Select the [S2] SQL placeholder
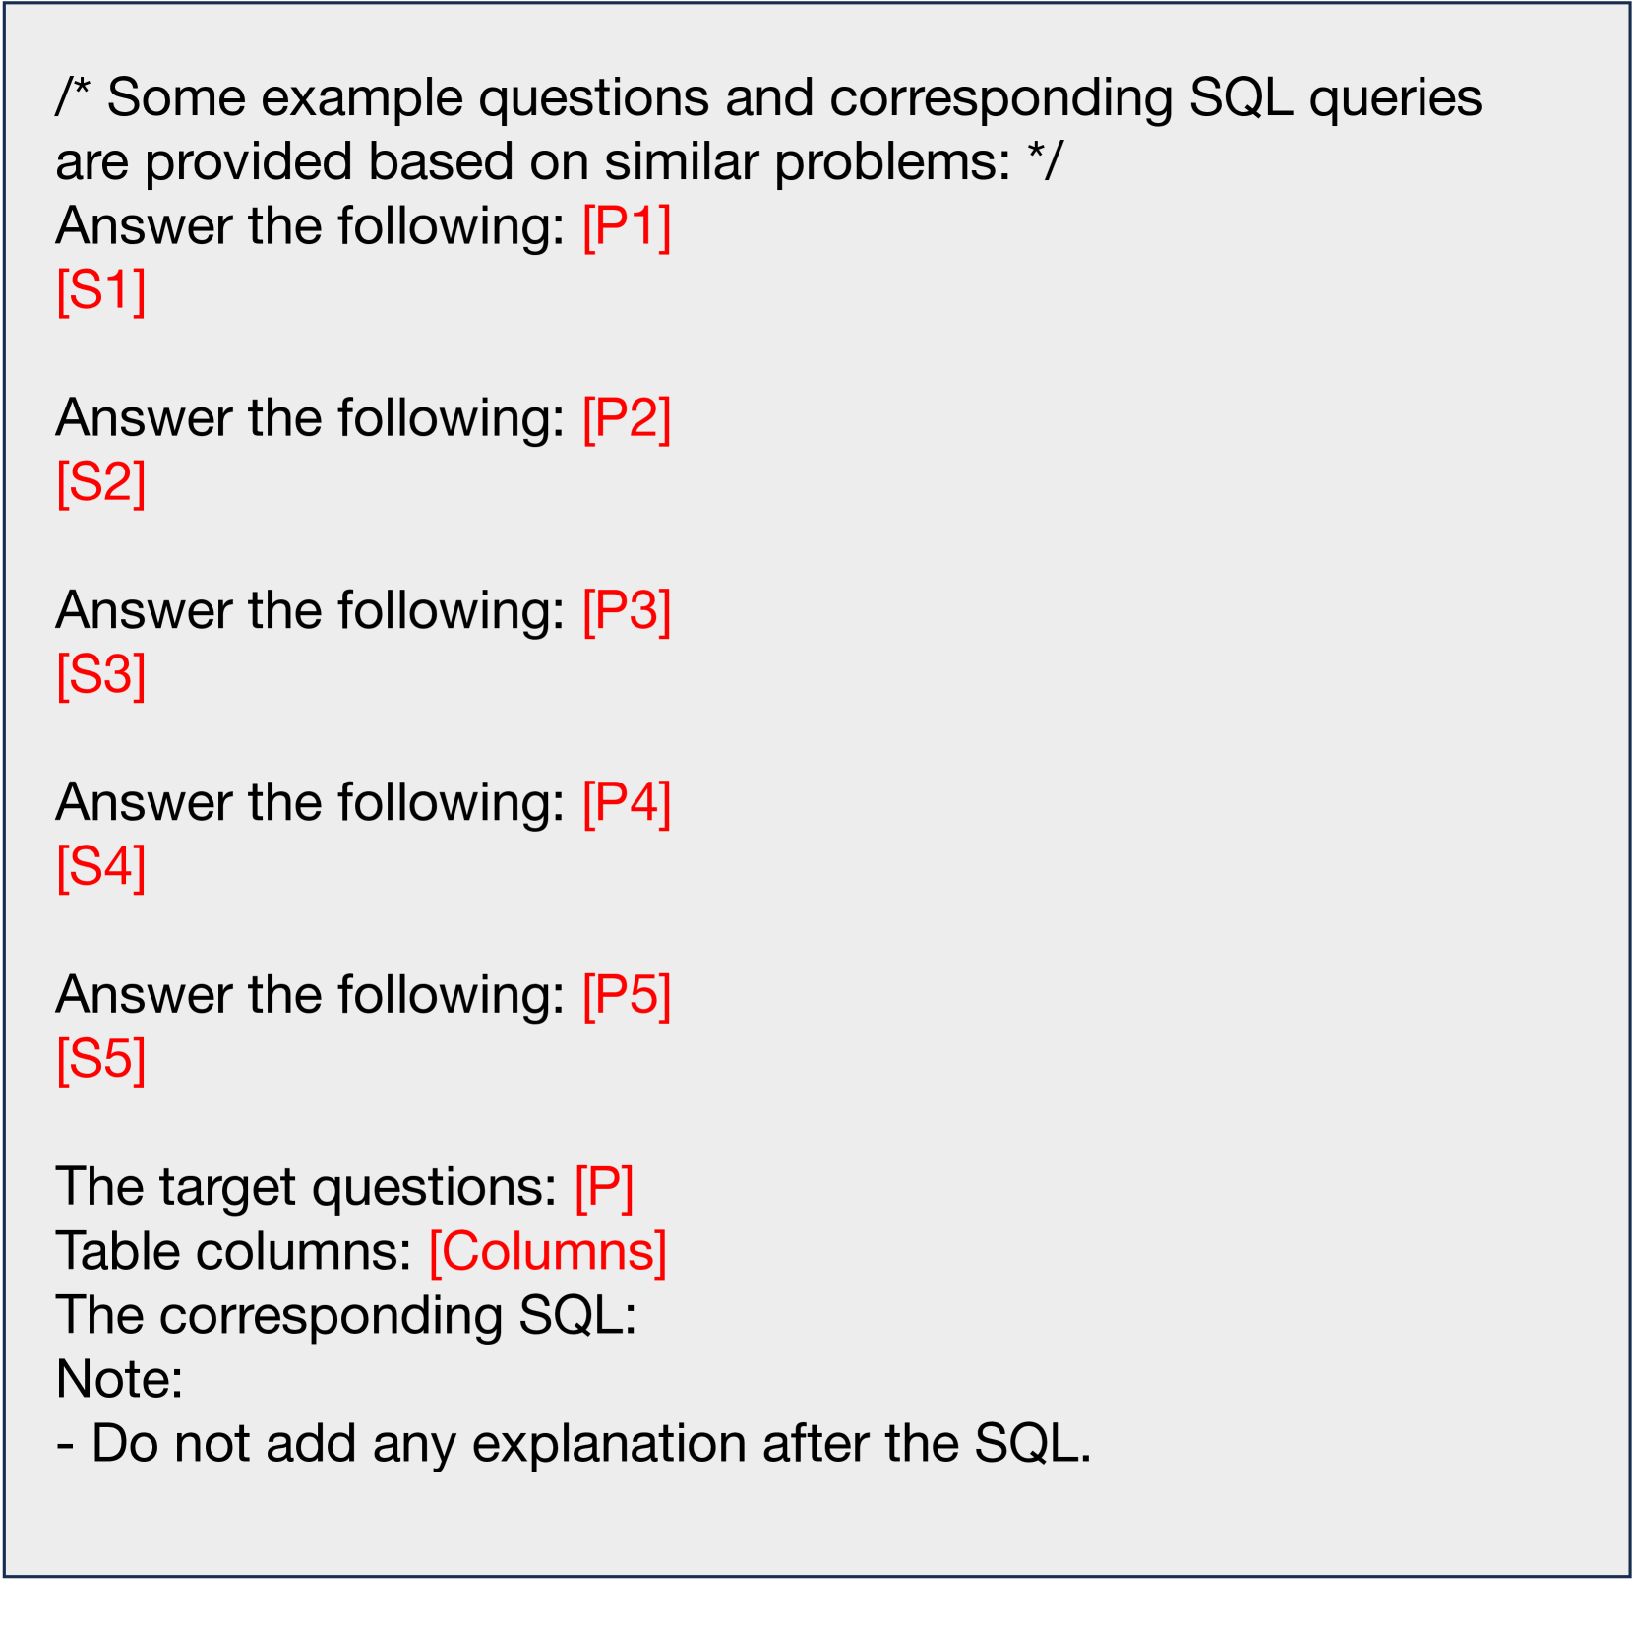 point(101,482)
